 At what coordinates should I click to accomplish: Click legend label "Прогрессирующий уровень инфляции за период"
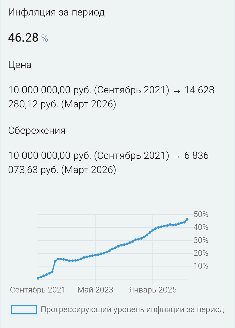tap(132, 310)
